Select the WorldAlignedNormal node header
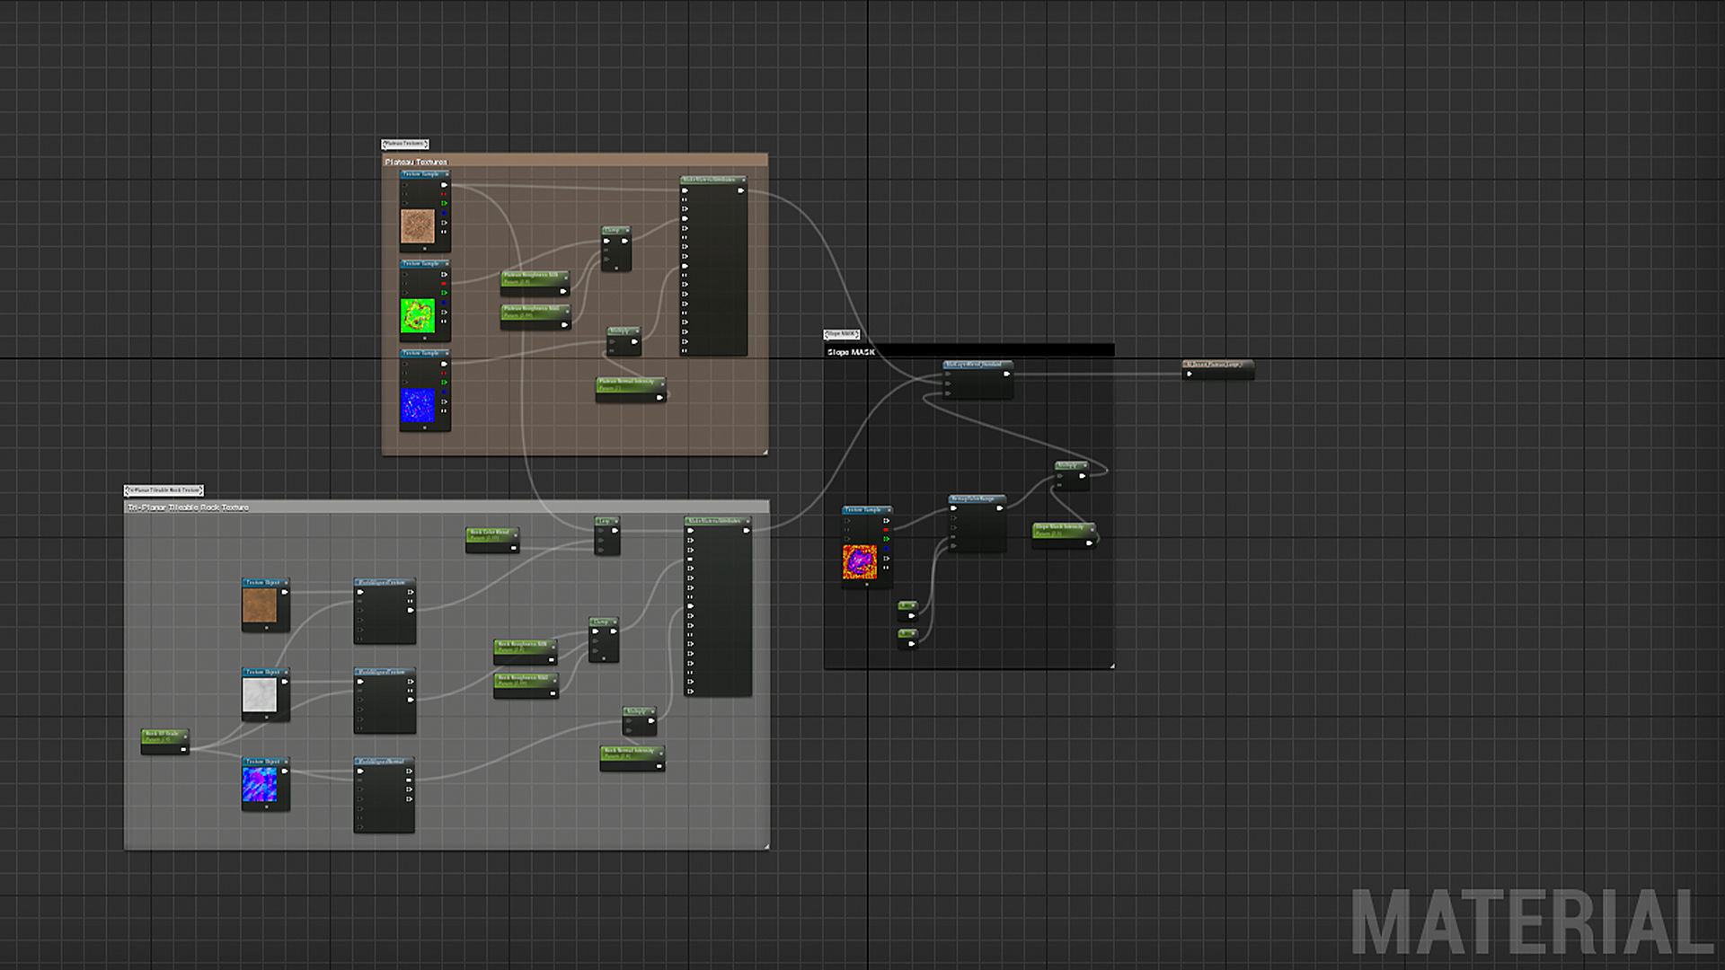The image size is (1725, 970). tap(382, 762)
